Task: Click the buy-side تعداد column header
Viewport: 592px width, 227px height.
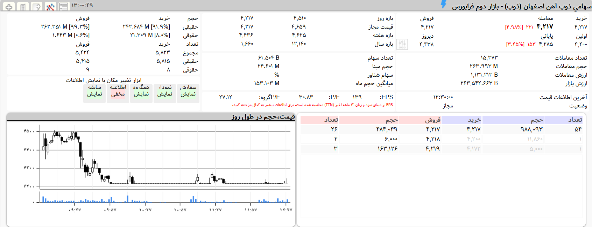Action: [x=564, y=120]
